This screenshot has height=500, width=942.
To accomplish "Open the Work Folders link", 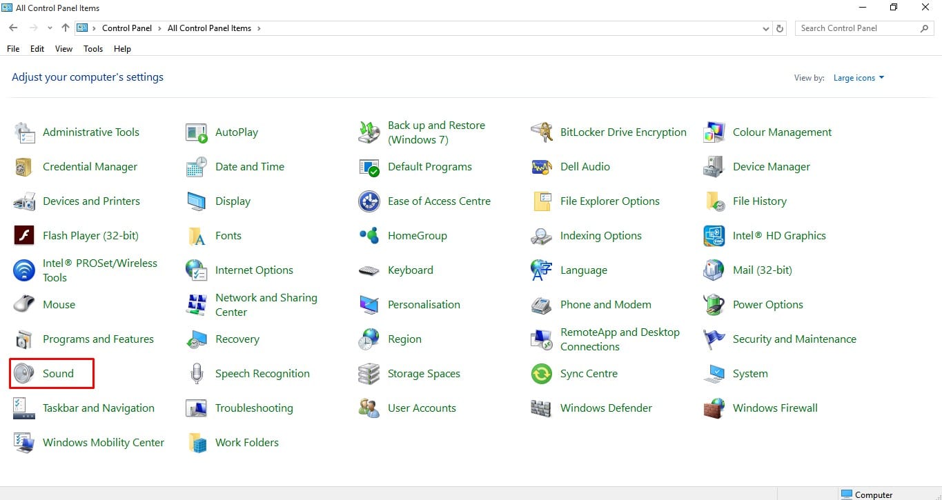I will pyautogui.click(x=247, y=443).
